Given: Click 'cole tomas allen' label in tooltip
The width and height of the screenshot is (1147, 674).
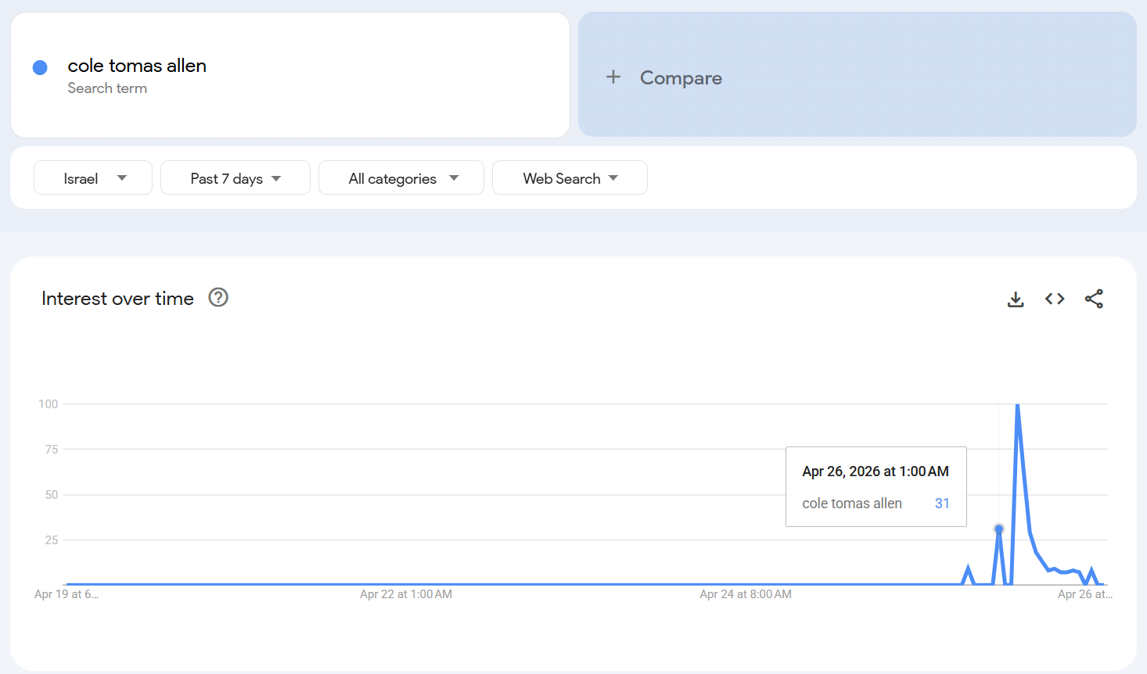Looking at the screenshot, I should point(852,504).
